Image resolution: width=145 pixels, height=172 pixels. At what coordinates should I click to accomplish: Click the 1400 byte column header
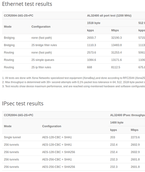pos(117,122)
